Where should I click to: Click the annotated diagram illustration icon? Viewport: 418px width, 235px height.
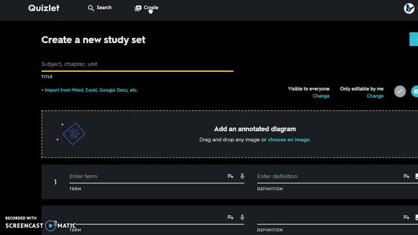click(x=74, y=134)
